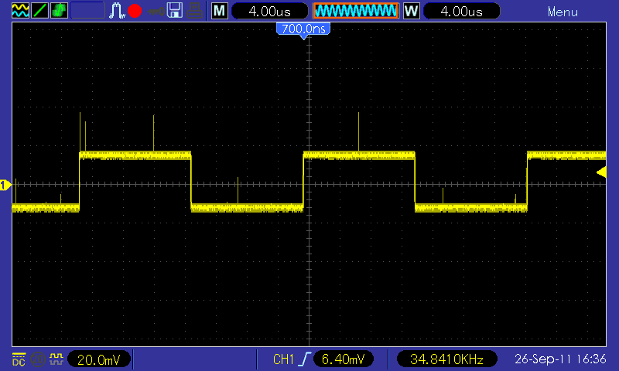
Task: Click the pulse waveform icon
Action: [117, 11]
